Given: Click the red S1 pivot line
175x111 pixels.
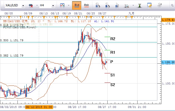Looking at the screenshot, I should coord(107,73).
